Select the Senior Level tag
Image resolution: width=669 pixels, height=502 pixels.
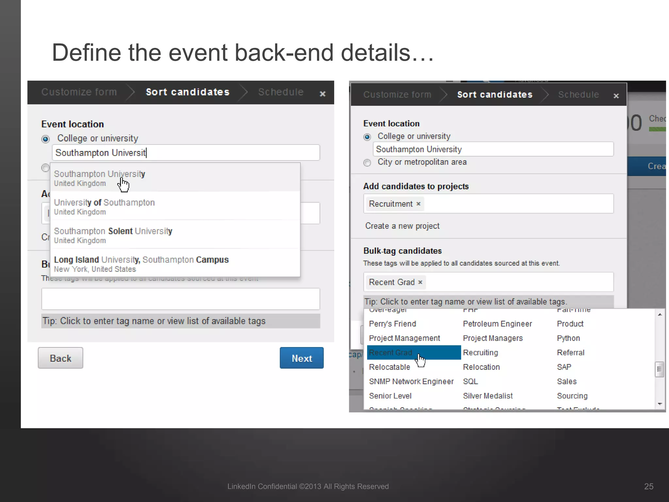390,396
